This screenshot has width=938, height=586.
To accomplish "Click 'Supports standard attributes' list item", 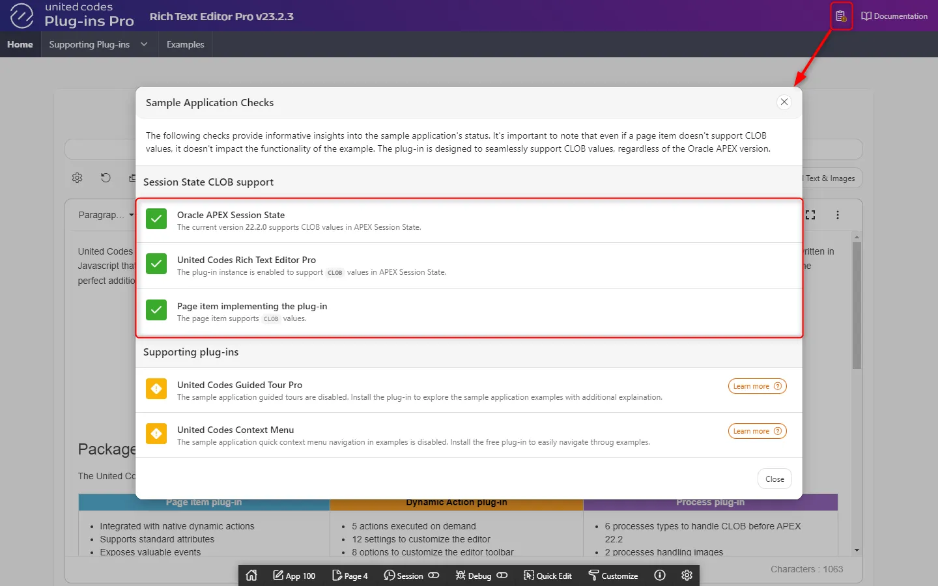I will click(x=157, y=539).
